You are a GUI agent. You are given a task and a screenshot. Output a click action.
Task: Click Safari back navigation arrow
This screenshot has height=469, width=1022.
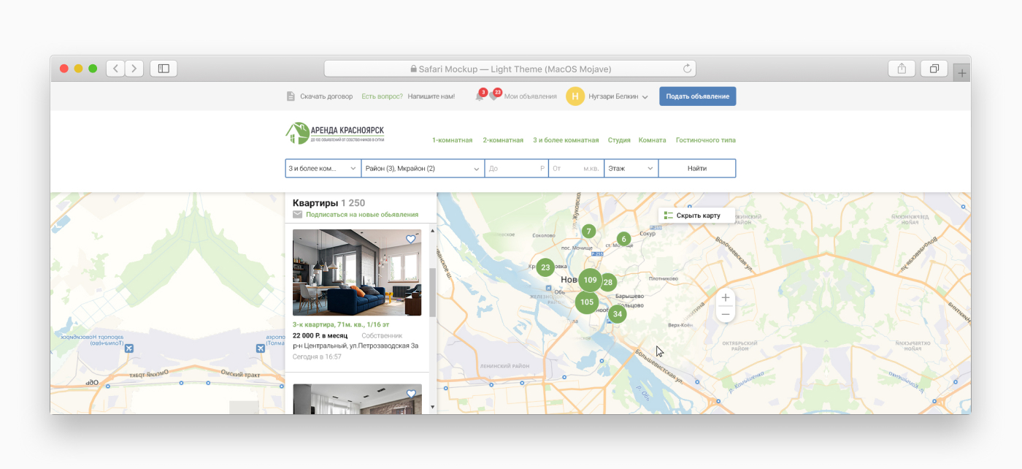point(116,69)
